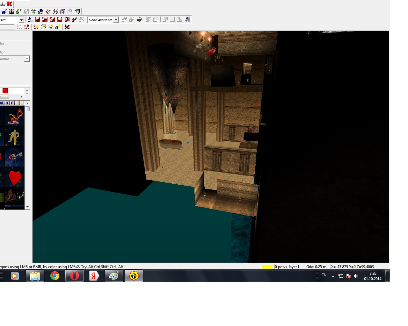Click the eye icon in the toolbar
Image resolution: width=408 pixels, height=326 pixels.
click(41, 12)
